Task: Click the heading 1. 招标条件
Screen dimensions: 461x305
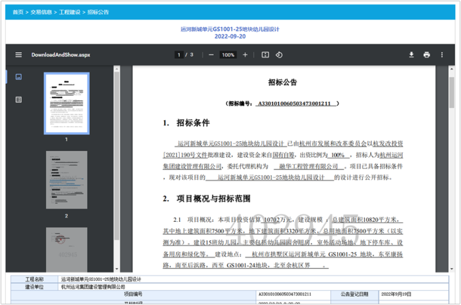Action: [187, 123]
